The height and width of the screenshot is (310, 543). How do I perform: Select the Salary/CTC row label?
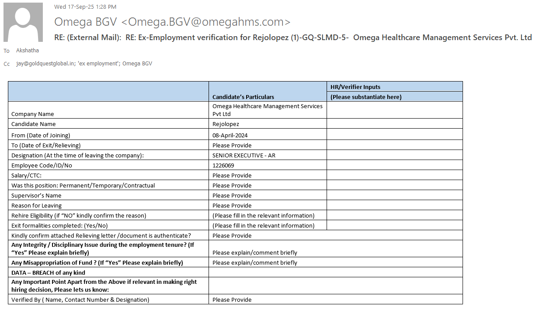pos(26,175)
